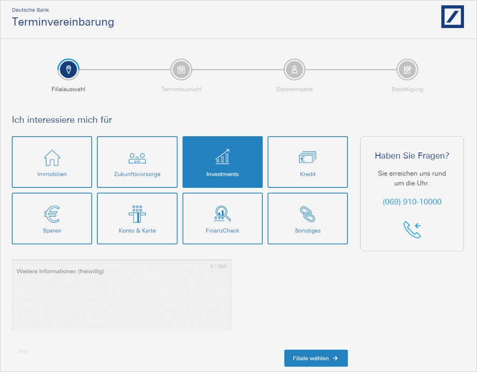Click the Dateneingabe person step icon
The width and height of the screenshot is (477, 372).
coord(294,69)
